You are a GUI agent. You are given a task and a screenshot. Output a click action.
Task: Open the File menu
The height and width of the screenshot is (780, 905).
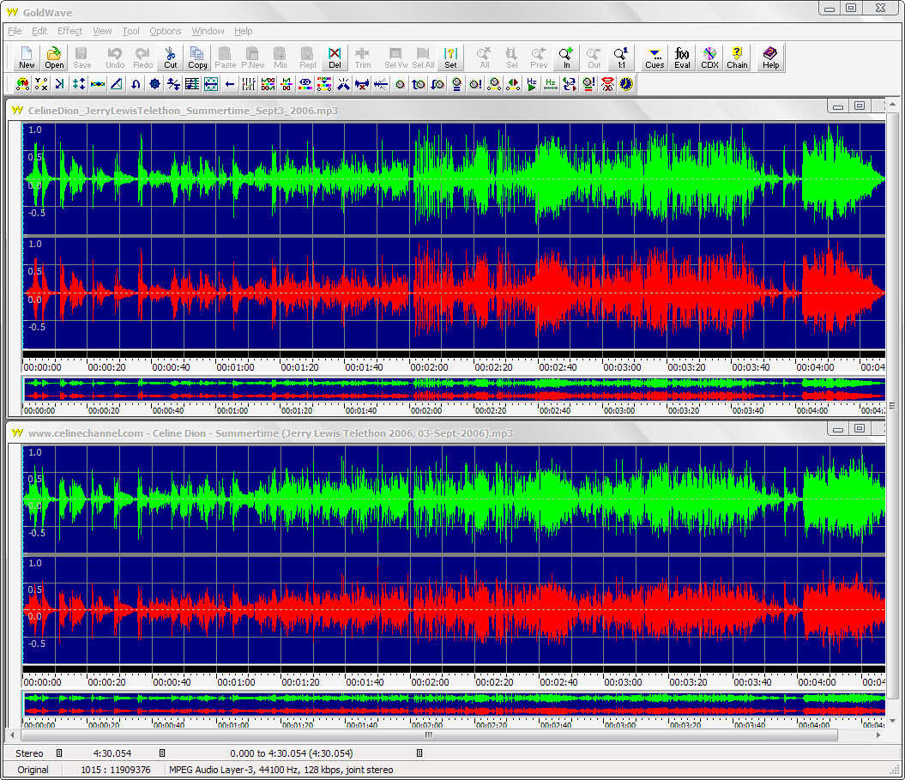coord(15,31)
